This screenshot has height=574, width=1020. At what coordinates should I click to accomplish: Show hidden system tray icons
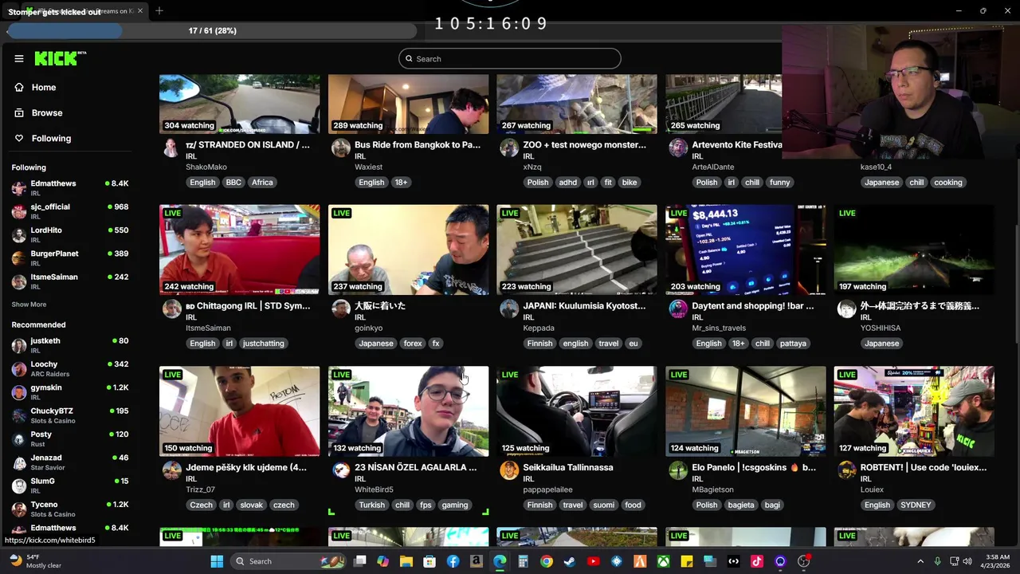(920, 561)
